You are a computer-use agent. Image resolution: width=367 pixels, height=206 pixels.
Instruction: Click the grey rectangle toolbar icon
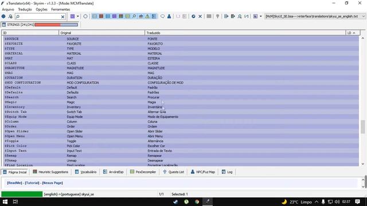209,17
